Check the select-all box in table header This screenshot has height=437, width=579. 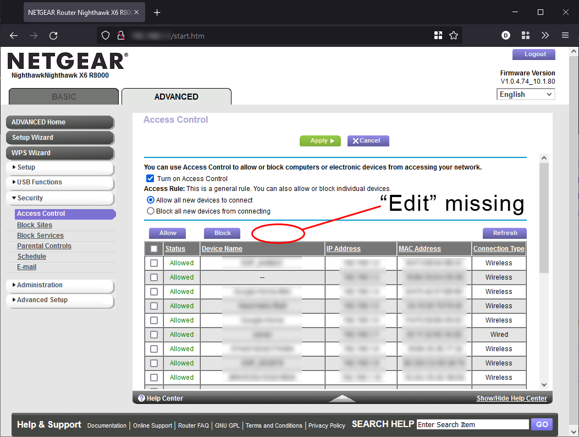[x=154, y=248]
